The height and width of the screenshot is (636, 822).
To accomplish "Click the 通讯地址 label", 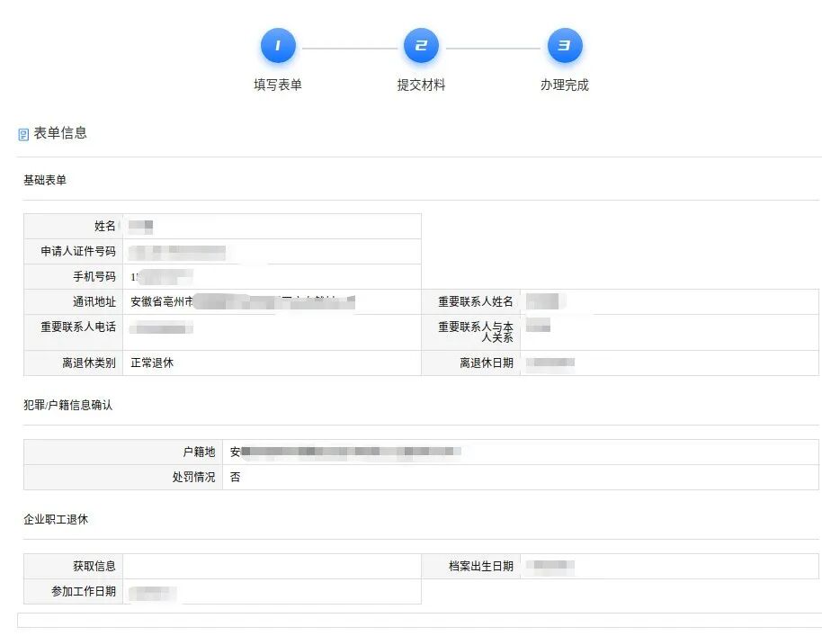I will [x=94, y=302].
